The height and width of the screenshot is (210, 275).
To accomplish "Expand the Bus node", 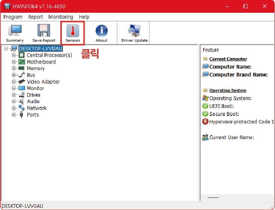I will click(14, 75).
